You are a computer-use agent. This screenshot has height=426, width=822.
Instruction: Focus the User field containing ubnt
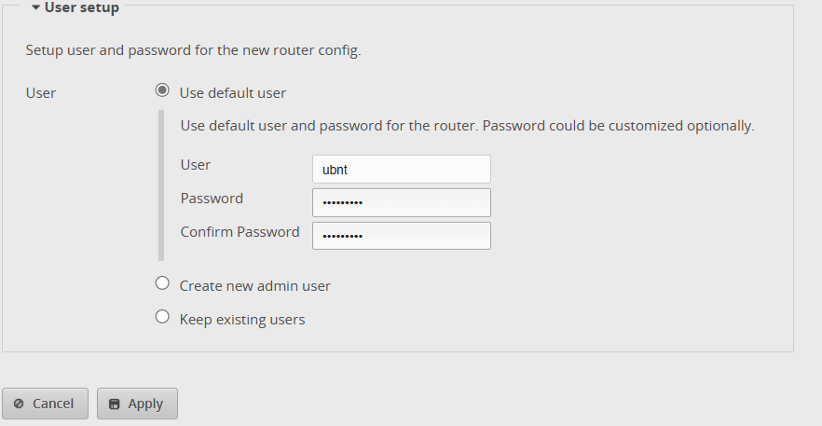pyautogui.click(x=401, y=170)
